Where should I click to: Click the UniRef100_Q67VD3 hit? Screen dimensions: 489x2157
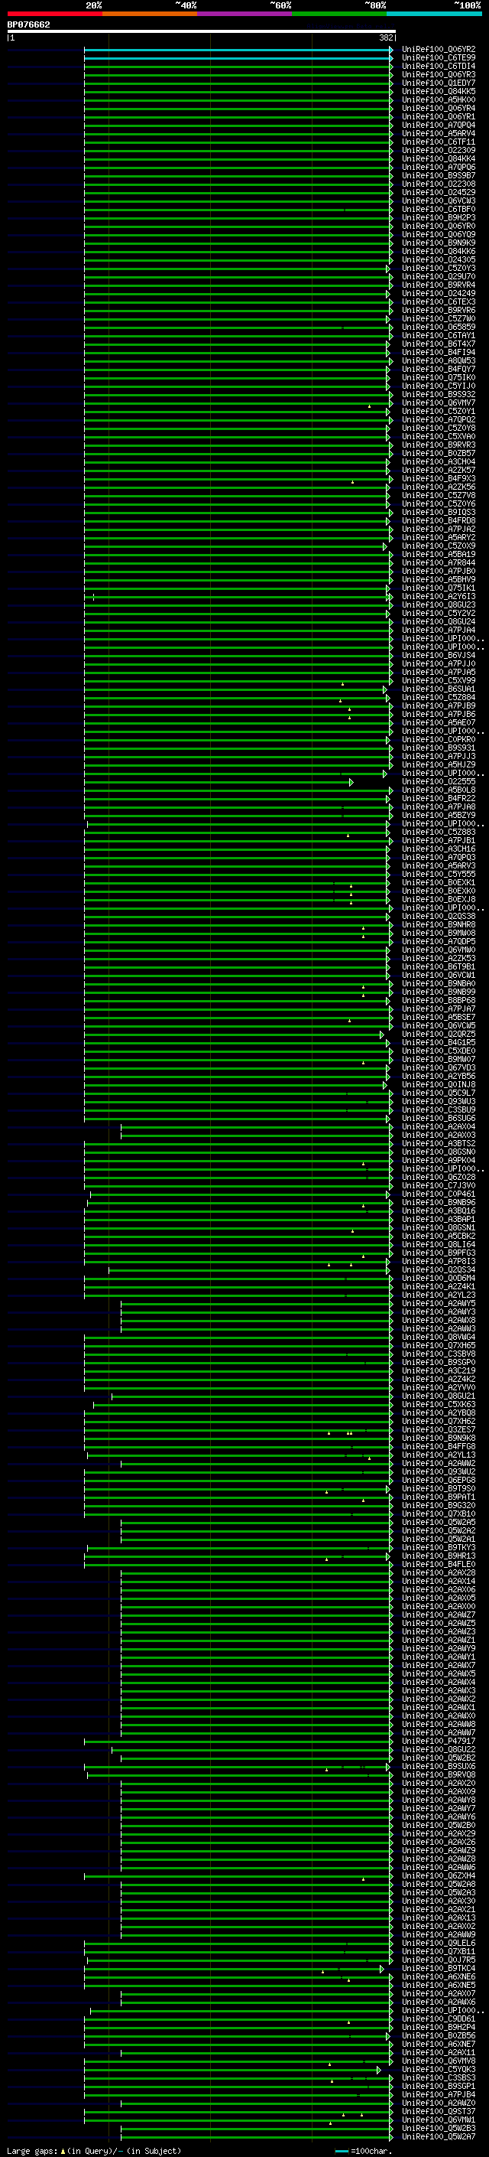point(439,1068)
